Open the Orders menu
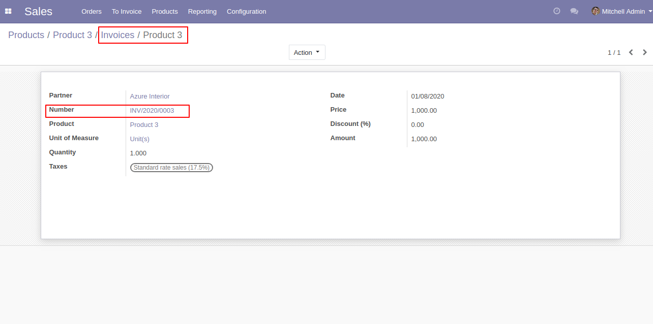This screenshot has width=653, height=324. tap(92, 11)
